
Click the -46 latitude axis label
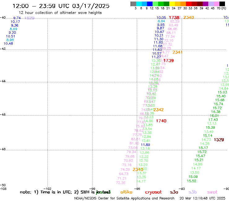[x=3, y=114]
